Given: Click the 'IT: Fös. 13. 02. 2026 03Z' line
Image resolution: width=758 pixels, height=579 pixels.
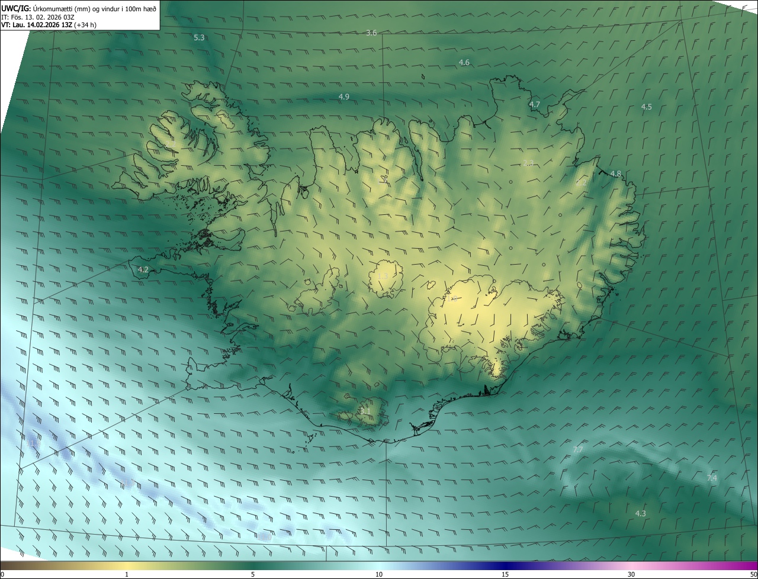Looking at the screenshot, I should click(37, 17).
